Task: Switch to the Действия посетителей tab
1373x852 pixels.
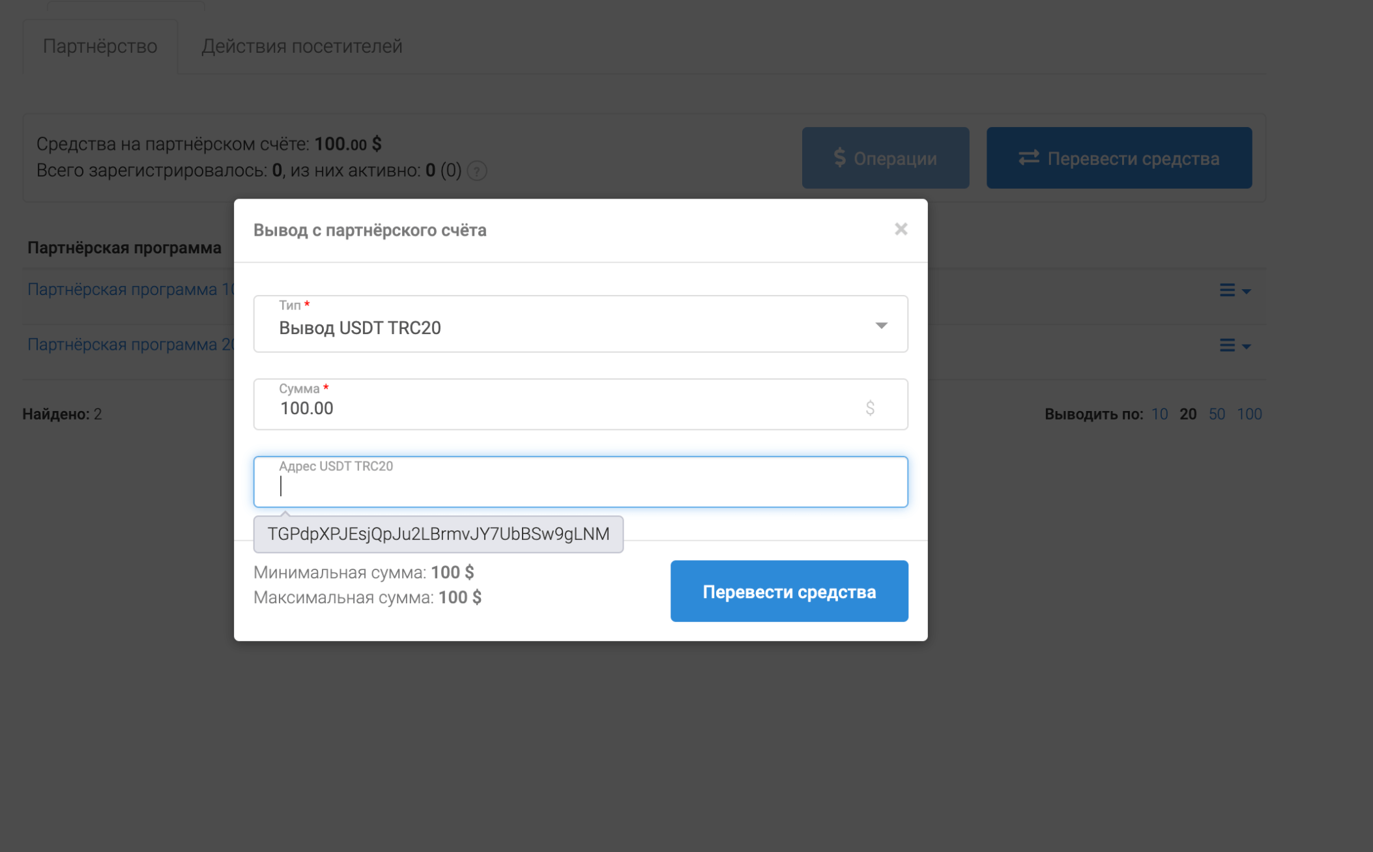Action: (x=302, y=46)
